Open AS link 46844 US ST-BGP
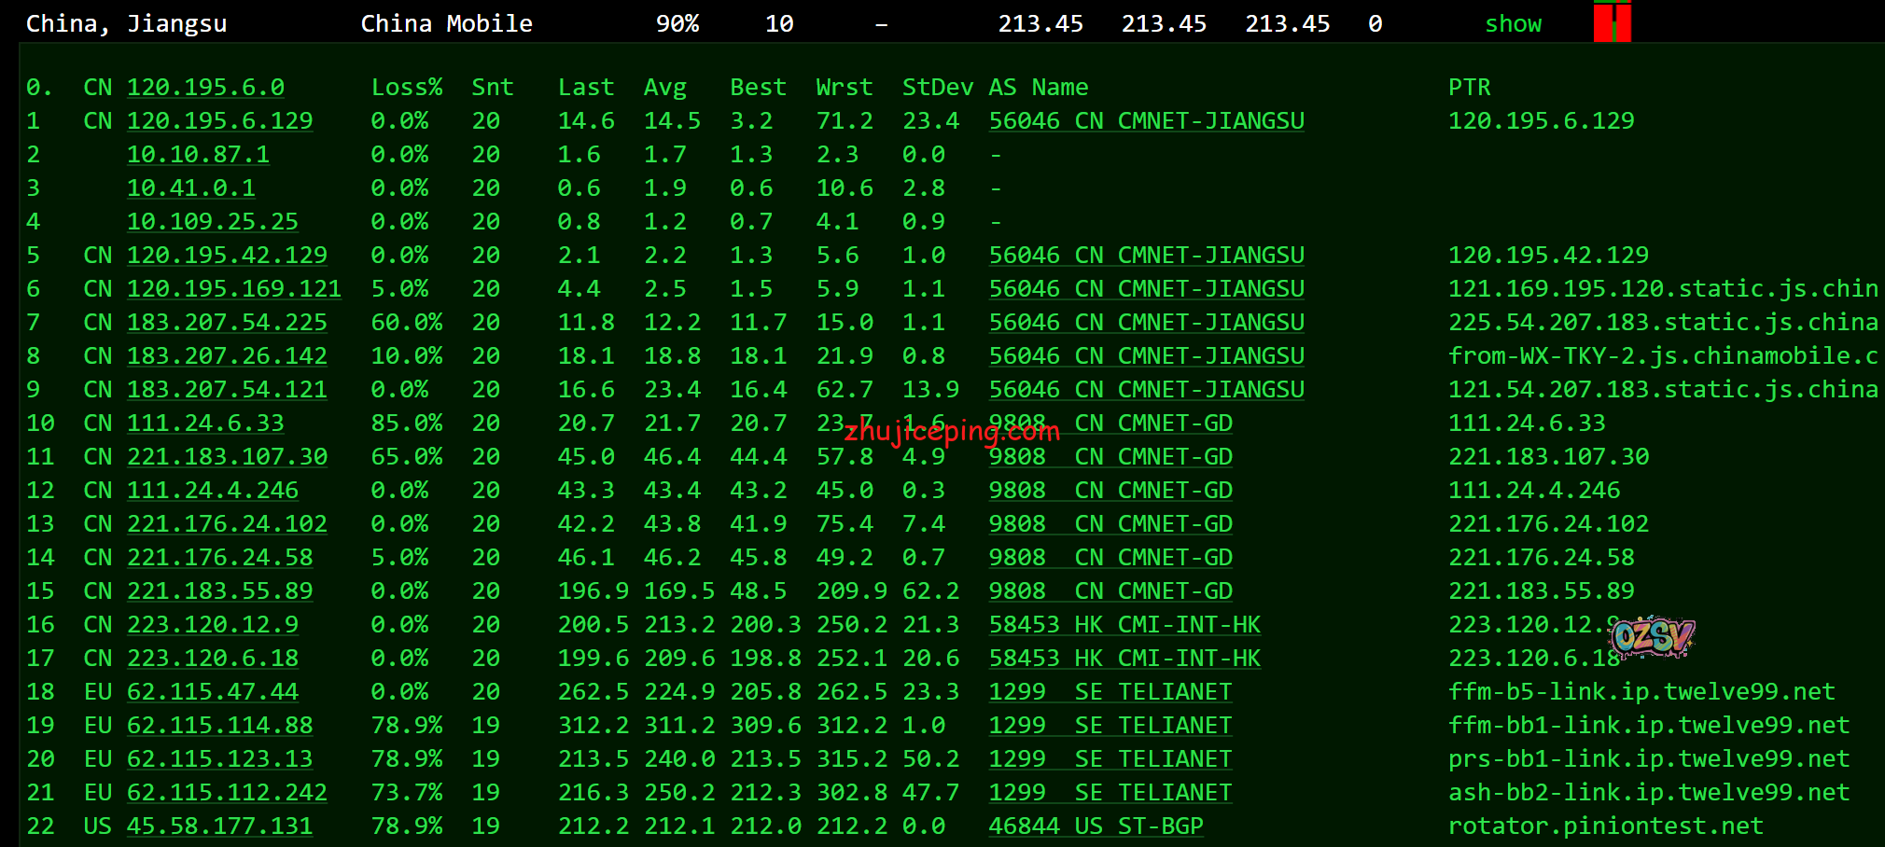The width and height of the screenshot is (1885, 847). point(1096,826)
